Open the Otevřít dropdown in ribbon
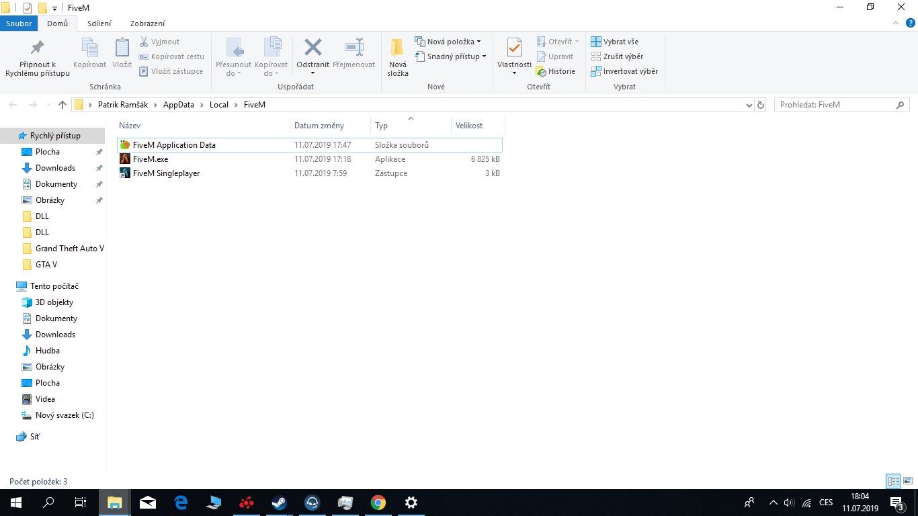 [558, 42]
